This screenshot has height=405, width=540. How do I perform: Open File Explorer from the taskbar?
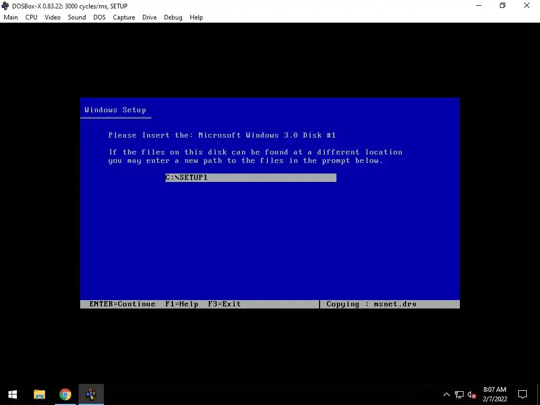click(39, 394)
